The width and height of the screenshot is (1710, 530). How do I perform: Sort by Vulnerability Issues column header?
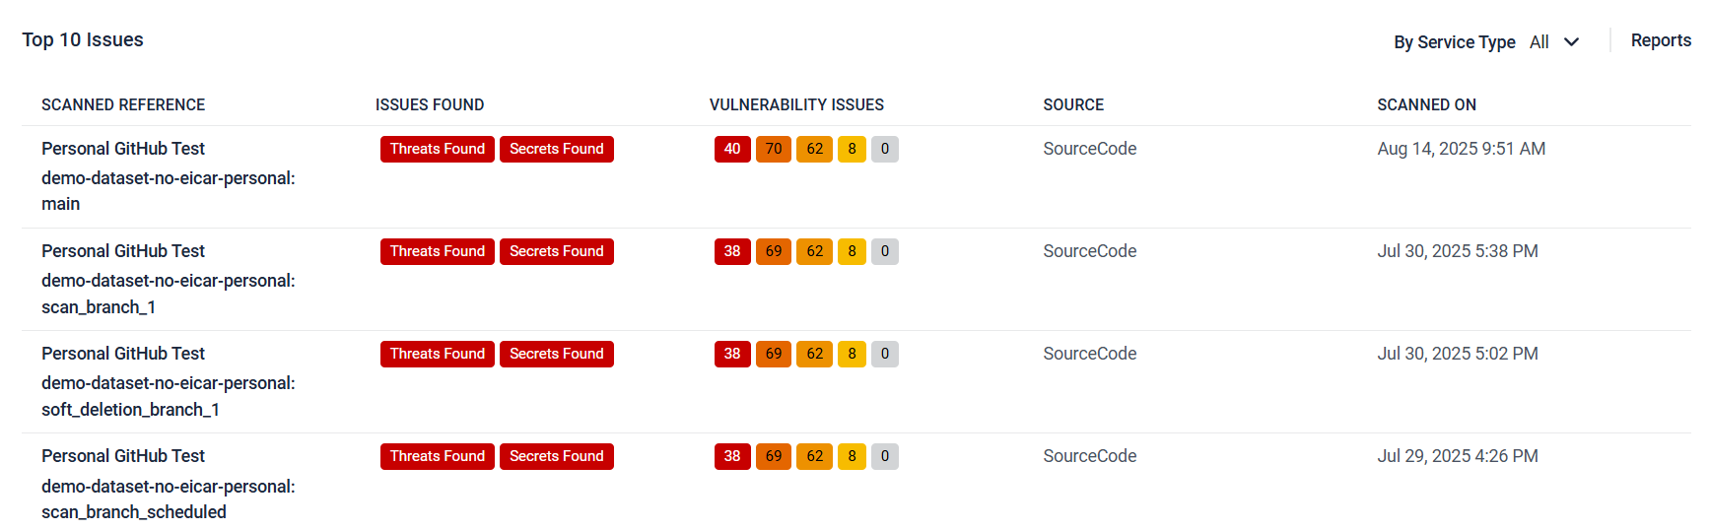pyautogui.click(x=796, y=104)
